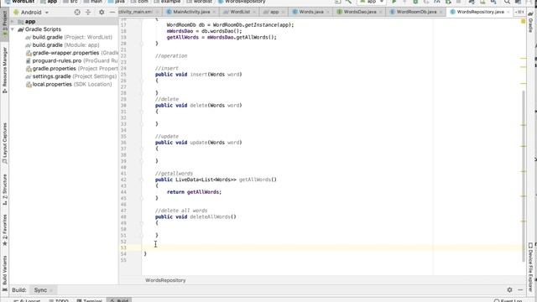Select the WordsRepository.java tab

tap(480, 12)
